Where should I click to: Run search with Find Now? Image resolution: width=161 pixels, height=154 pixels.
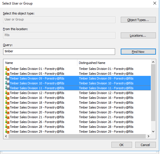(138, 52)
